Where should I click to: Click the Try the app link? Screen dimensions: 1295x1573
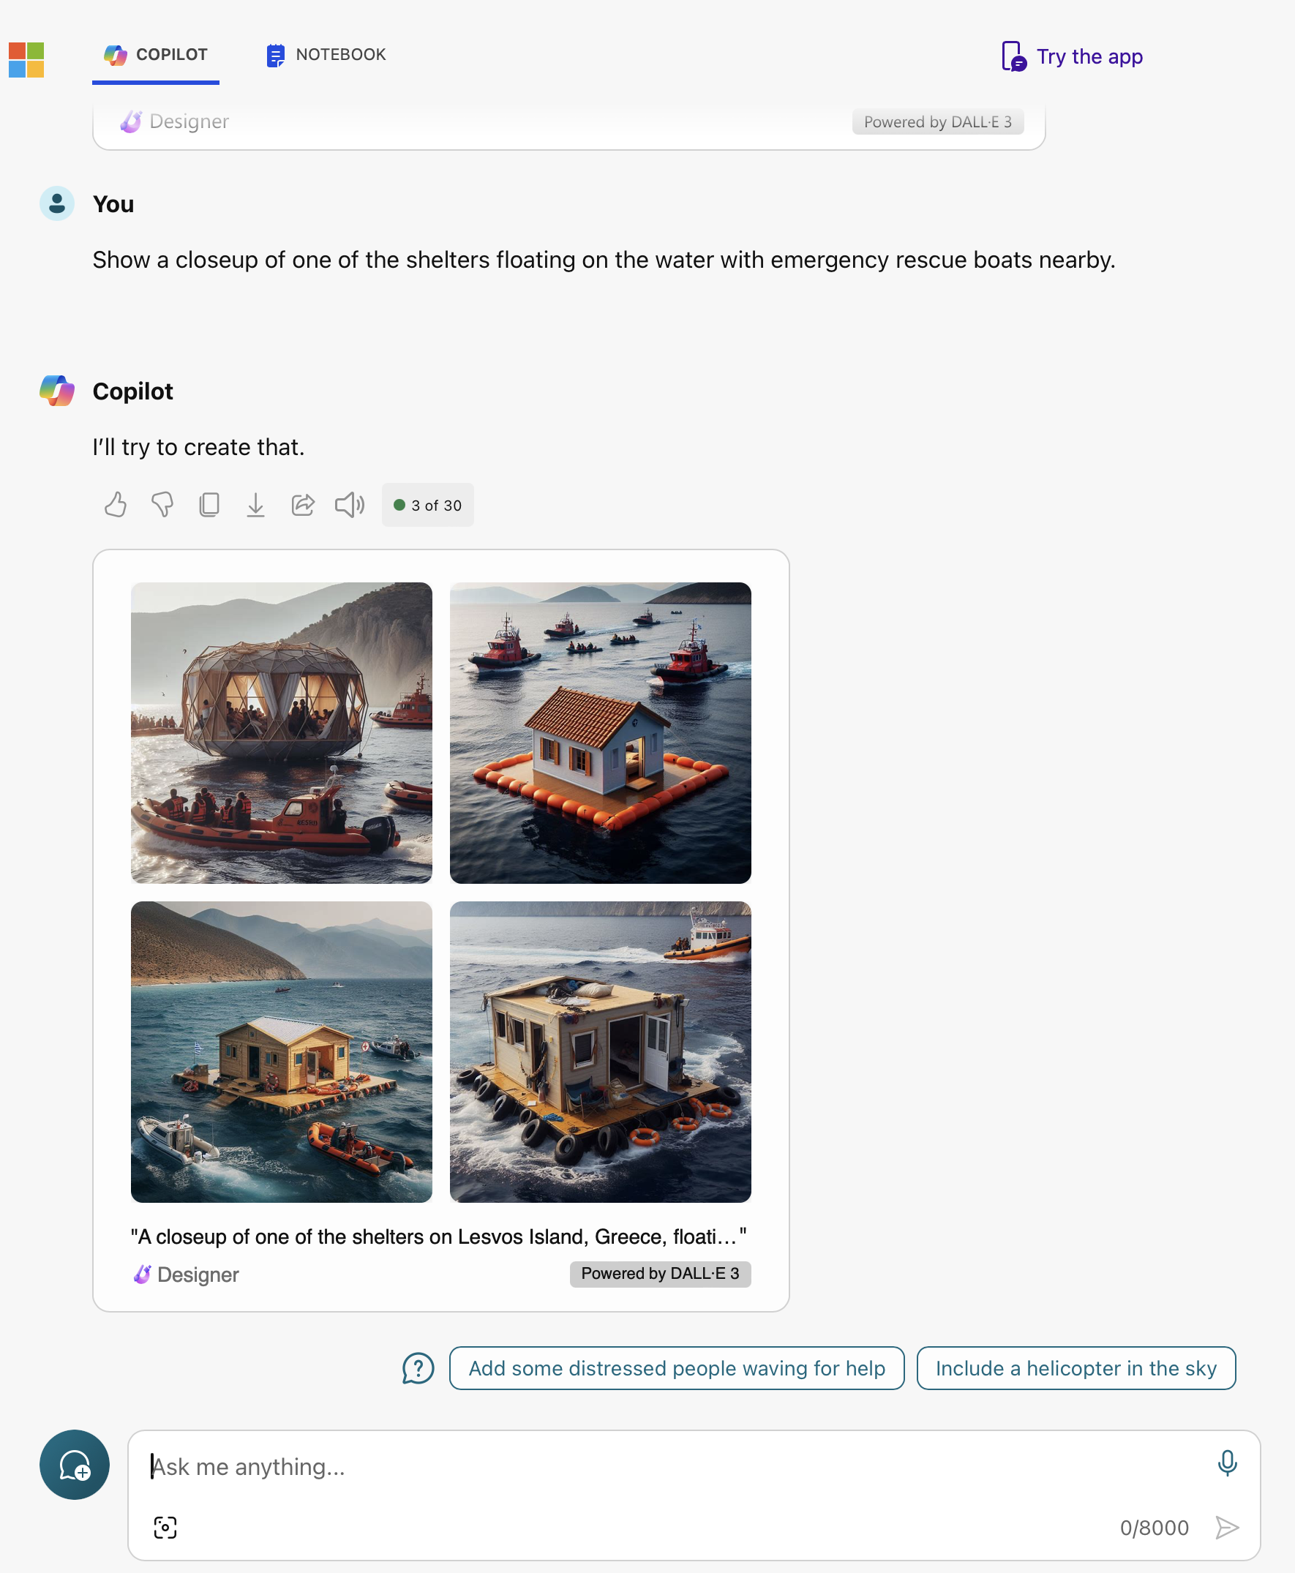1072,56
